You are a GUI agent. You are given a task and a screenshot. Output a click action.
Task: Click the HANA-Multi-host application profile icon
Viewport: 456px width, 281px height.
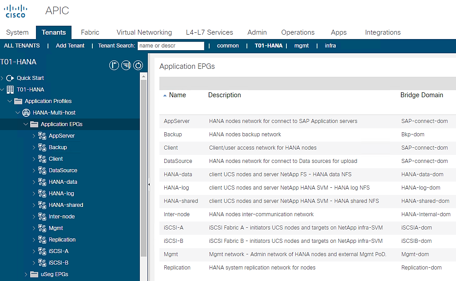point(26,113)
